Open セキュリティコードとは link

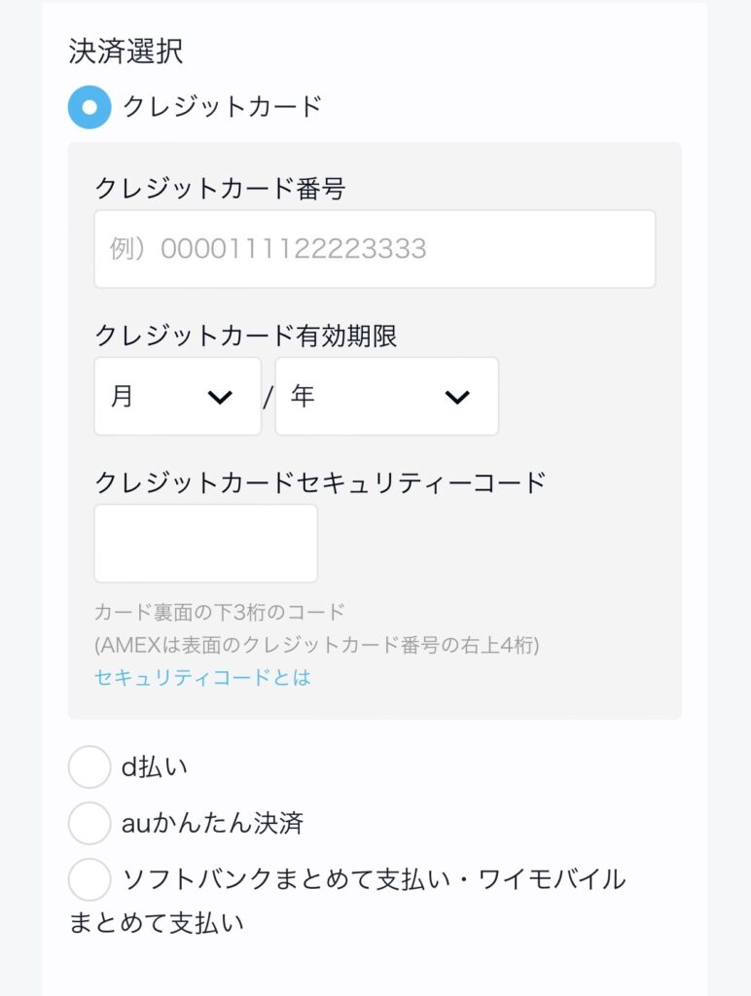click(202, 677)
